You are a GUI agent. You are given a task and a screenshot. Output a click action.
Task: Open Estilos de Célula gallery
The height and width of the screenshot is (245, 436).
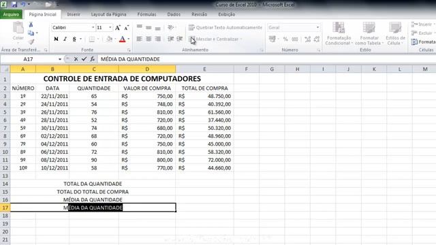click(395, 33)
